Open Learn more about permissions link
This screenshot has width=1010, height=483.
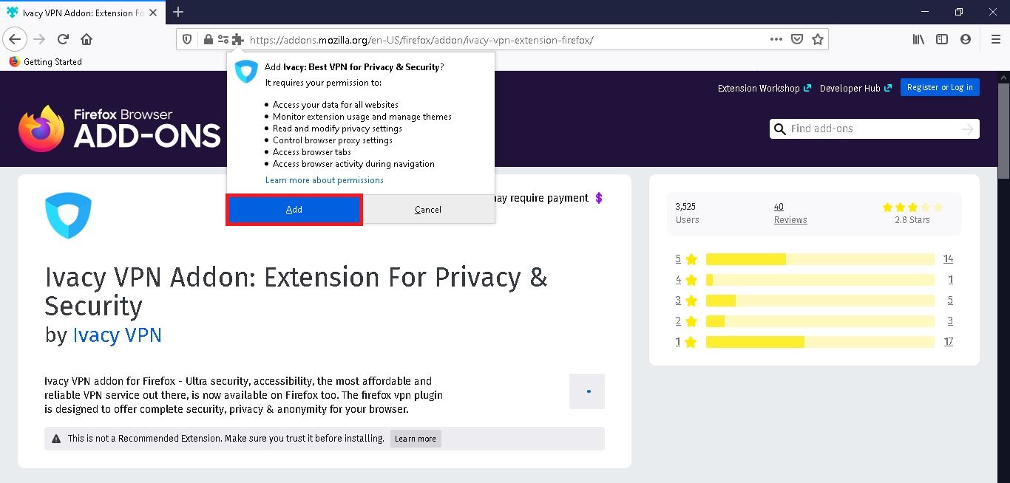point(325,180)
